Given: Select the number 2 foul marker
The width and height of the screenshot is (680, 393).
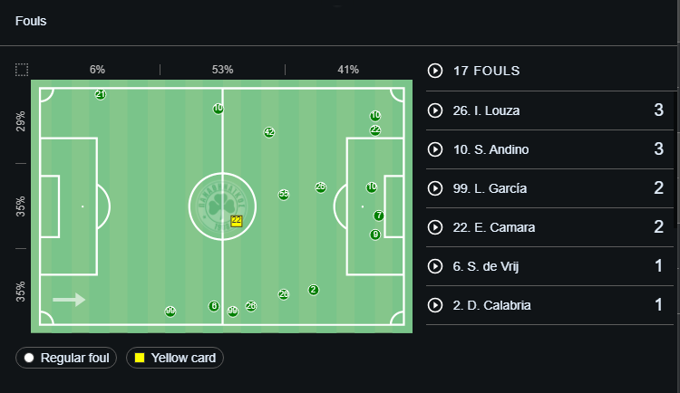Looking at the screenshot, I should [314, 290].
